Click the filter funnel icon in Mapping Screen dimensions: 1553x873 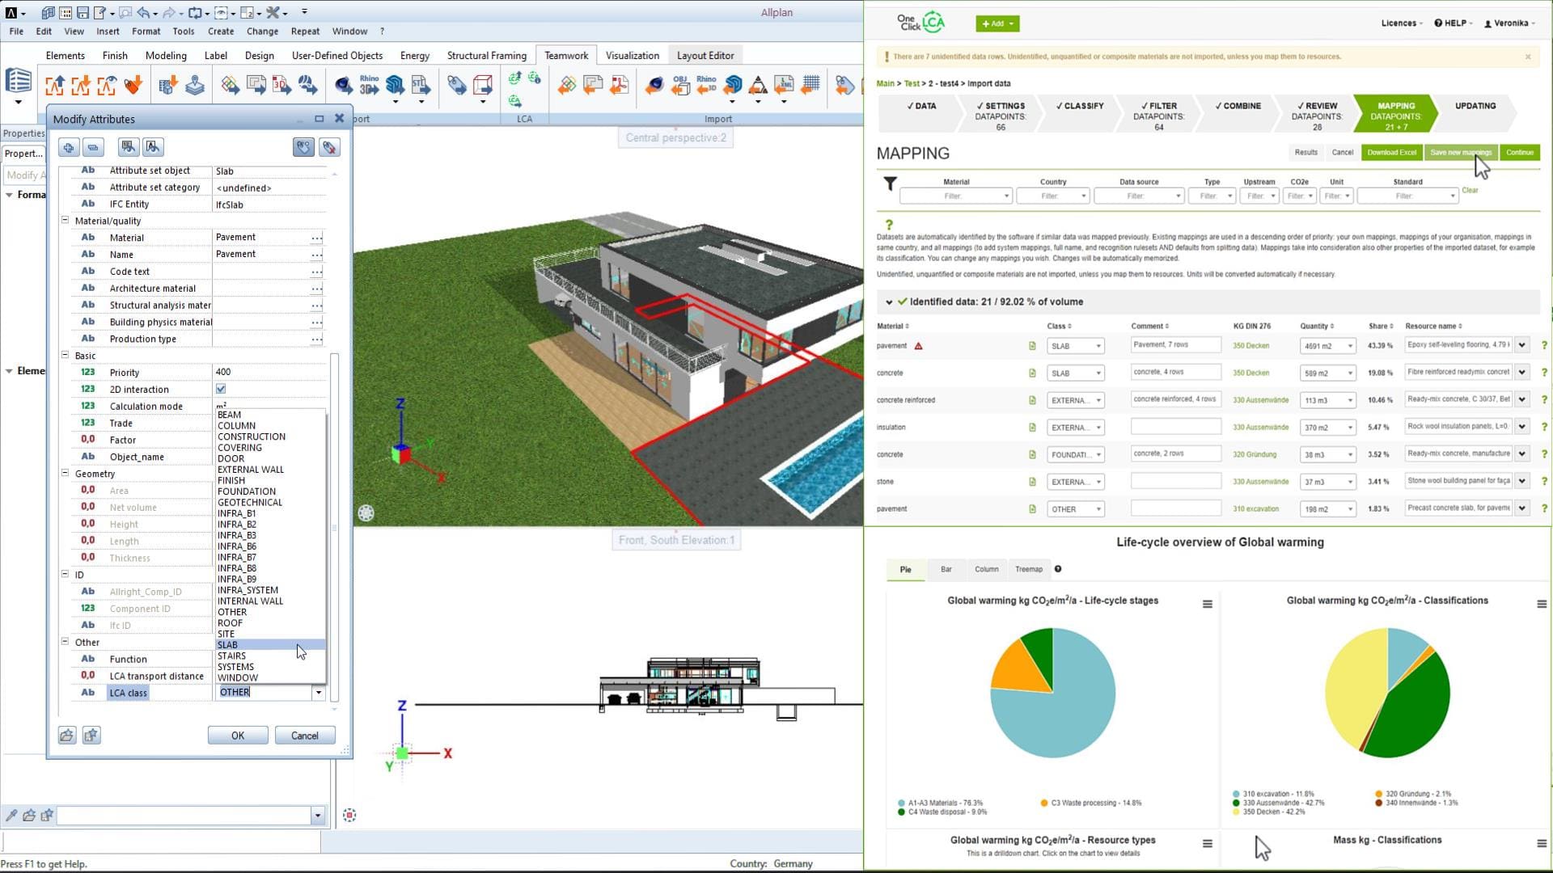pos(890,184)
